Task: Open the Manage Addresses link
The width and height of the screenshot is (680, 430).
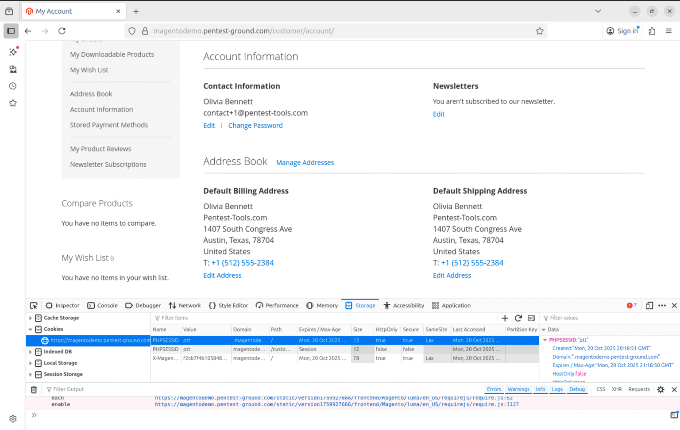Action: click(305, 163)
